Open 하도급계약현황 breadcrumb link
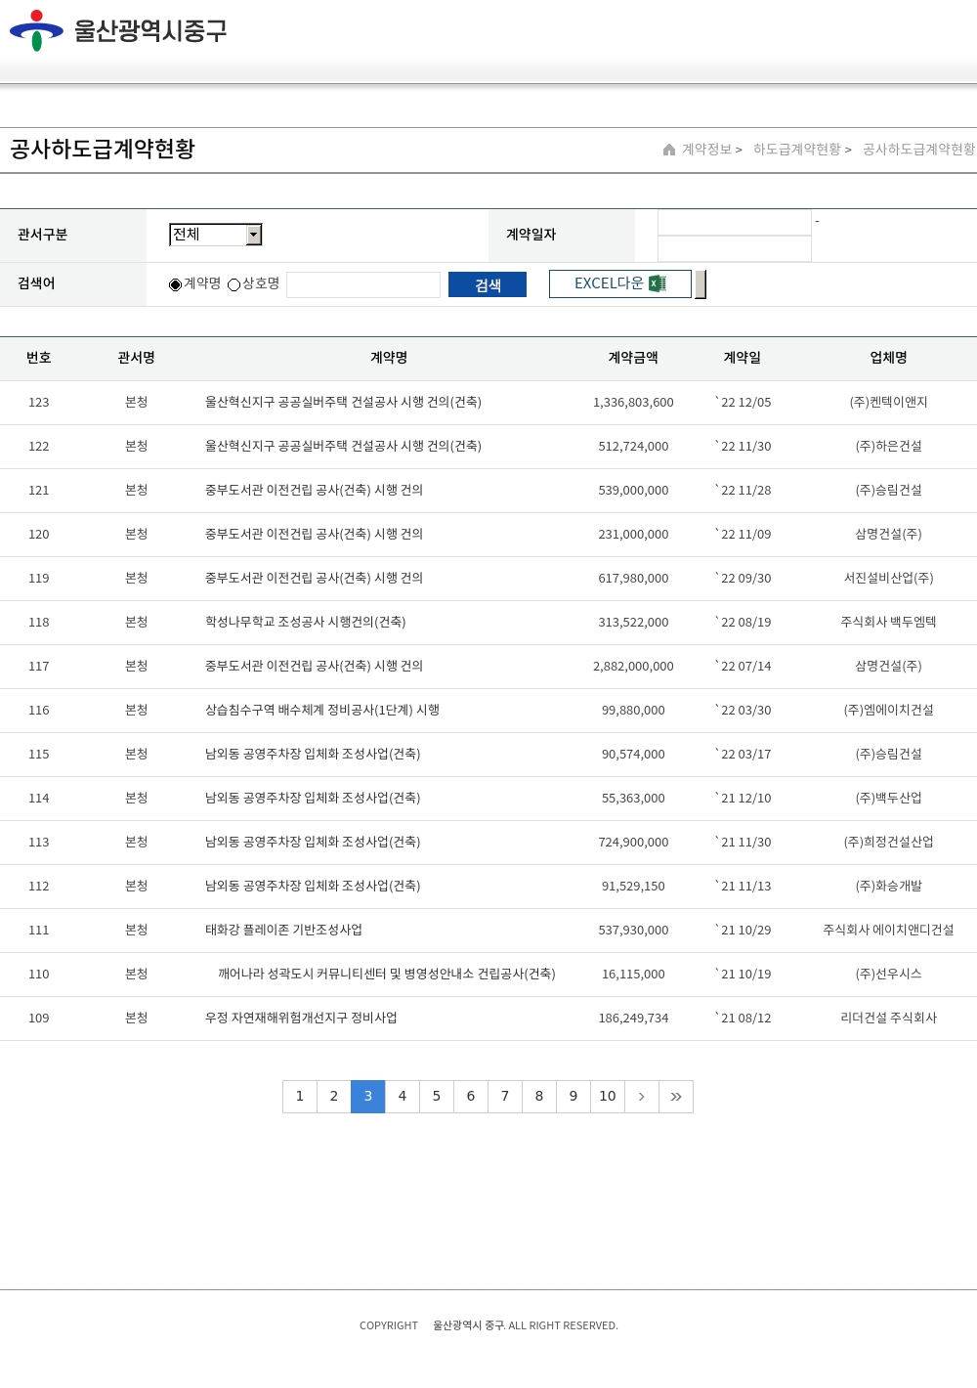 [x=796, y=150]
